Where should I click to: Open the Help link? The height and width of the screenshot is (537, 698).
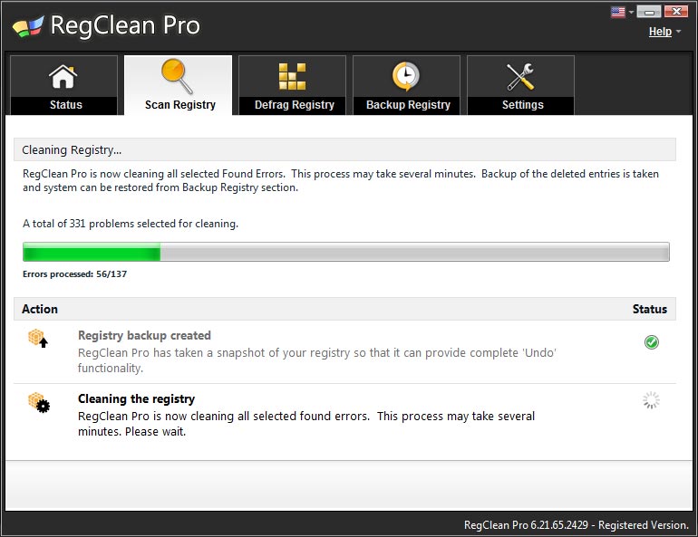coord(660,32)
